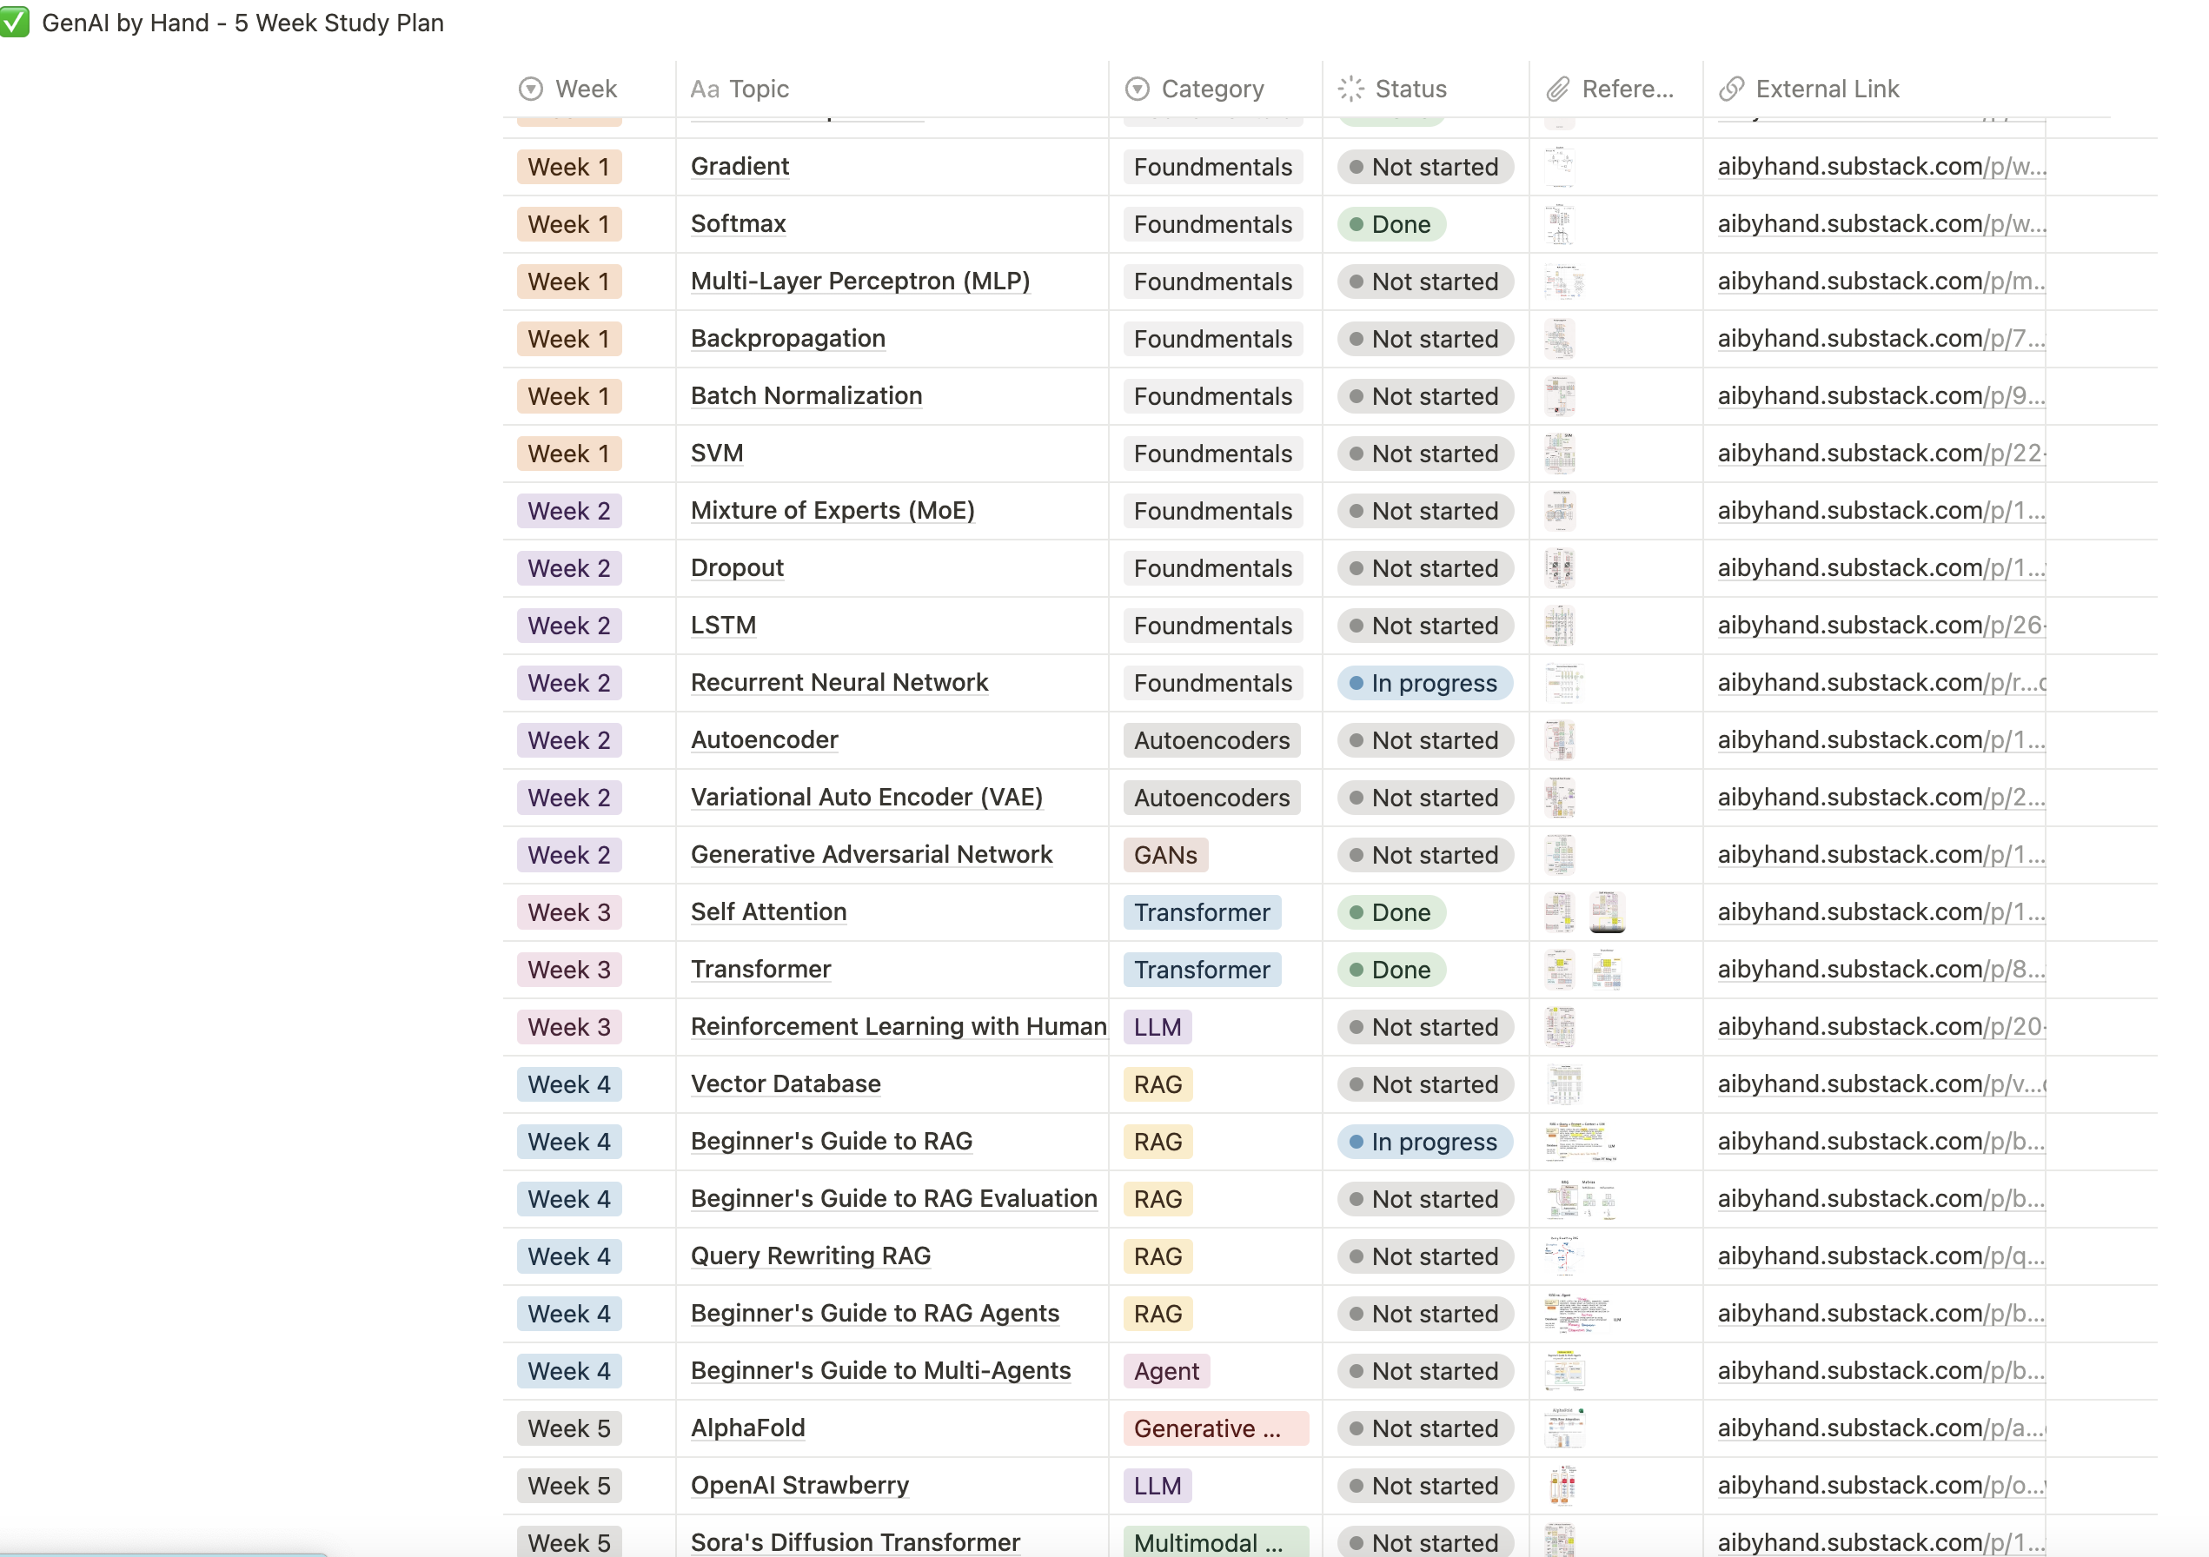Edit the Week 5 tag of AlphaFold row
The image size is (2209, 1557).
click(x=568, y=1428)
